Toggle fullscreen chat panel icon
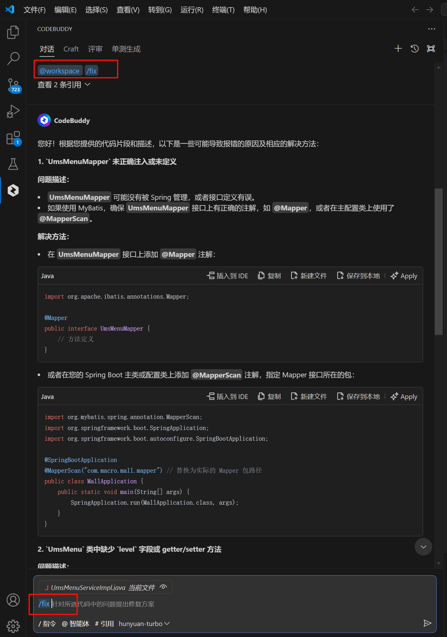Viewport: 447px width, 637px height. (431, 48)
